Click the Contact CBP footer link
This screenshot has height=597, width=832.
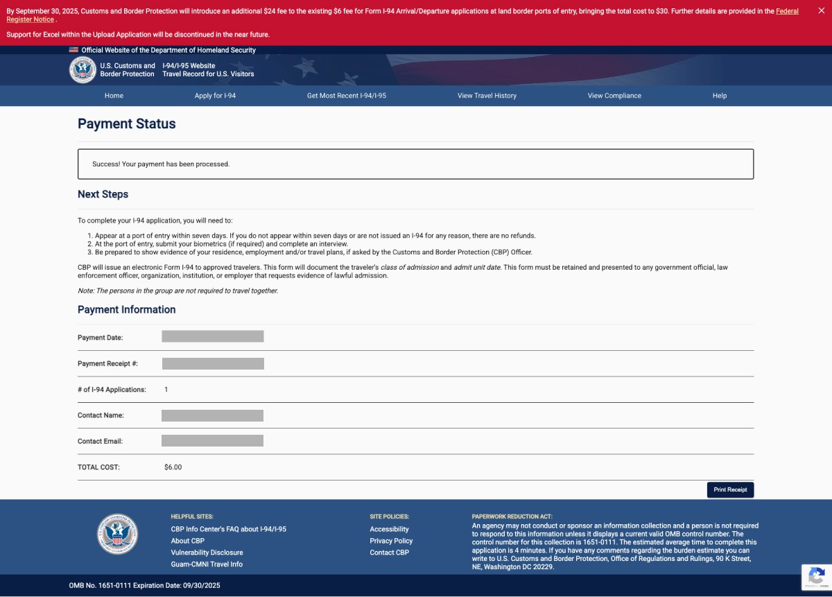(389, 553)
